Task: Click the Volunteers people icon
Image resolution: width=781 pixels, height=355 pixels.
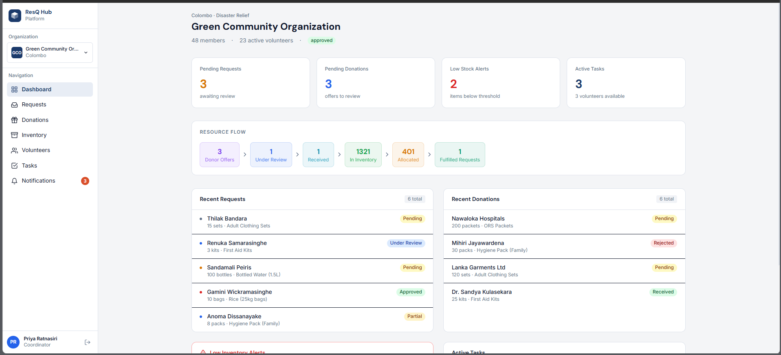Action: point(15,150)
